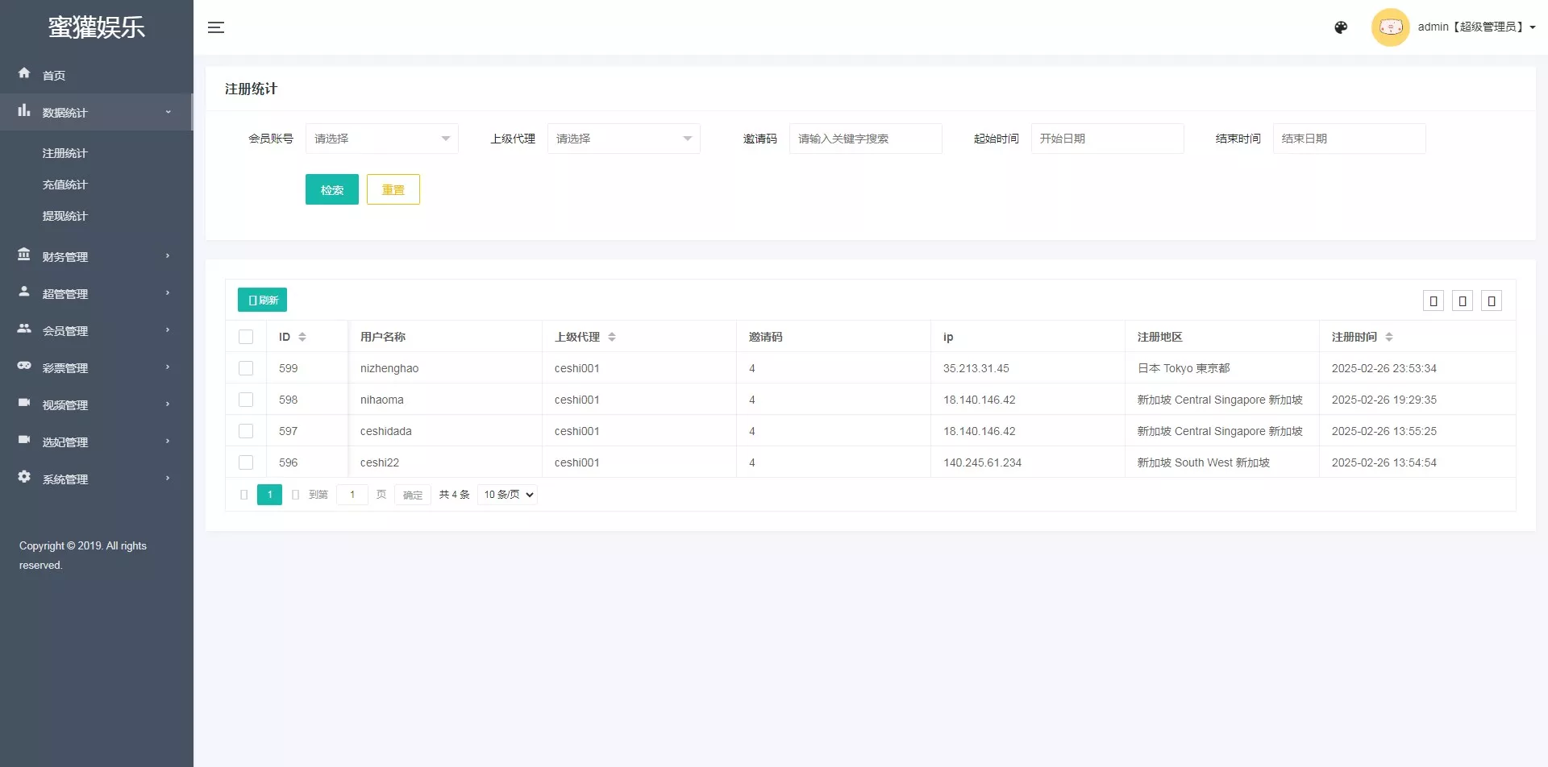Click page number 1 in pagination
1548x767 pixels.
tap(269, 494)
